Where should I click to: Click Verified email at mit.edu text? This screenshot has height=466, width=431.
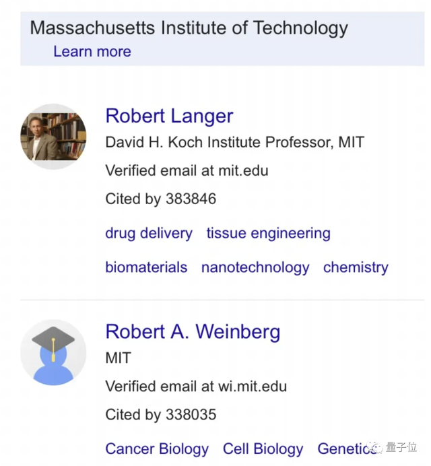(x=187, y=170)
